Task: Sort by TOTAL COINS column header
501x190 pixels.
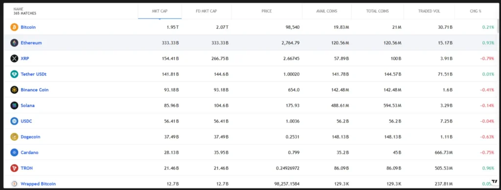Action: click(x=377, y=11)
